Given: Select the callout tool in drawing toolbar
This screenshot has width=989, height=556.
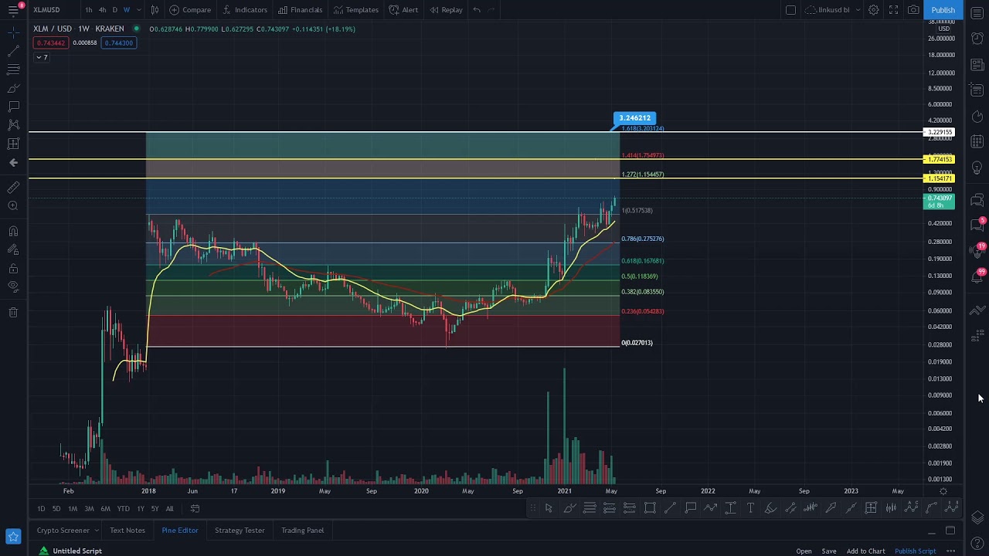Looking at the screenshot, I should tap(690, 507).
